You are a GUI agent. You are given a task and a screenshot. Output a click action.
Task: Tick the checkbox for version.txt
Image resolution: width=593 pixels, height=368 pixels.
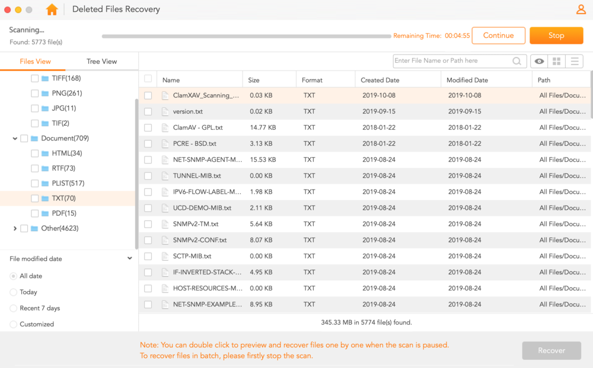pyautogui.click(x=148, y=111)
